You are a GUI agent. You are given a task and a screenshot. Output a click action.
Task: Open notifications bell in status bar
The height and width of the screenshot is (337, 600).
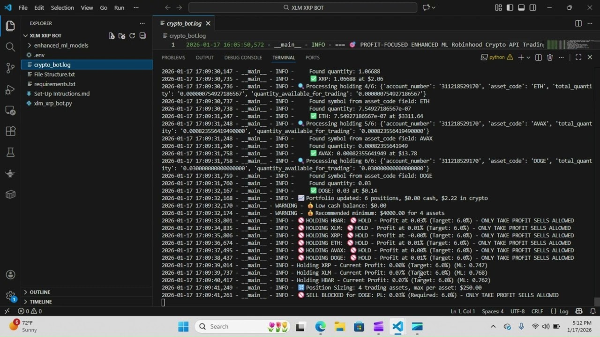593,311
